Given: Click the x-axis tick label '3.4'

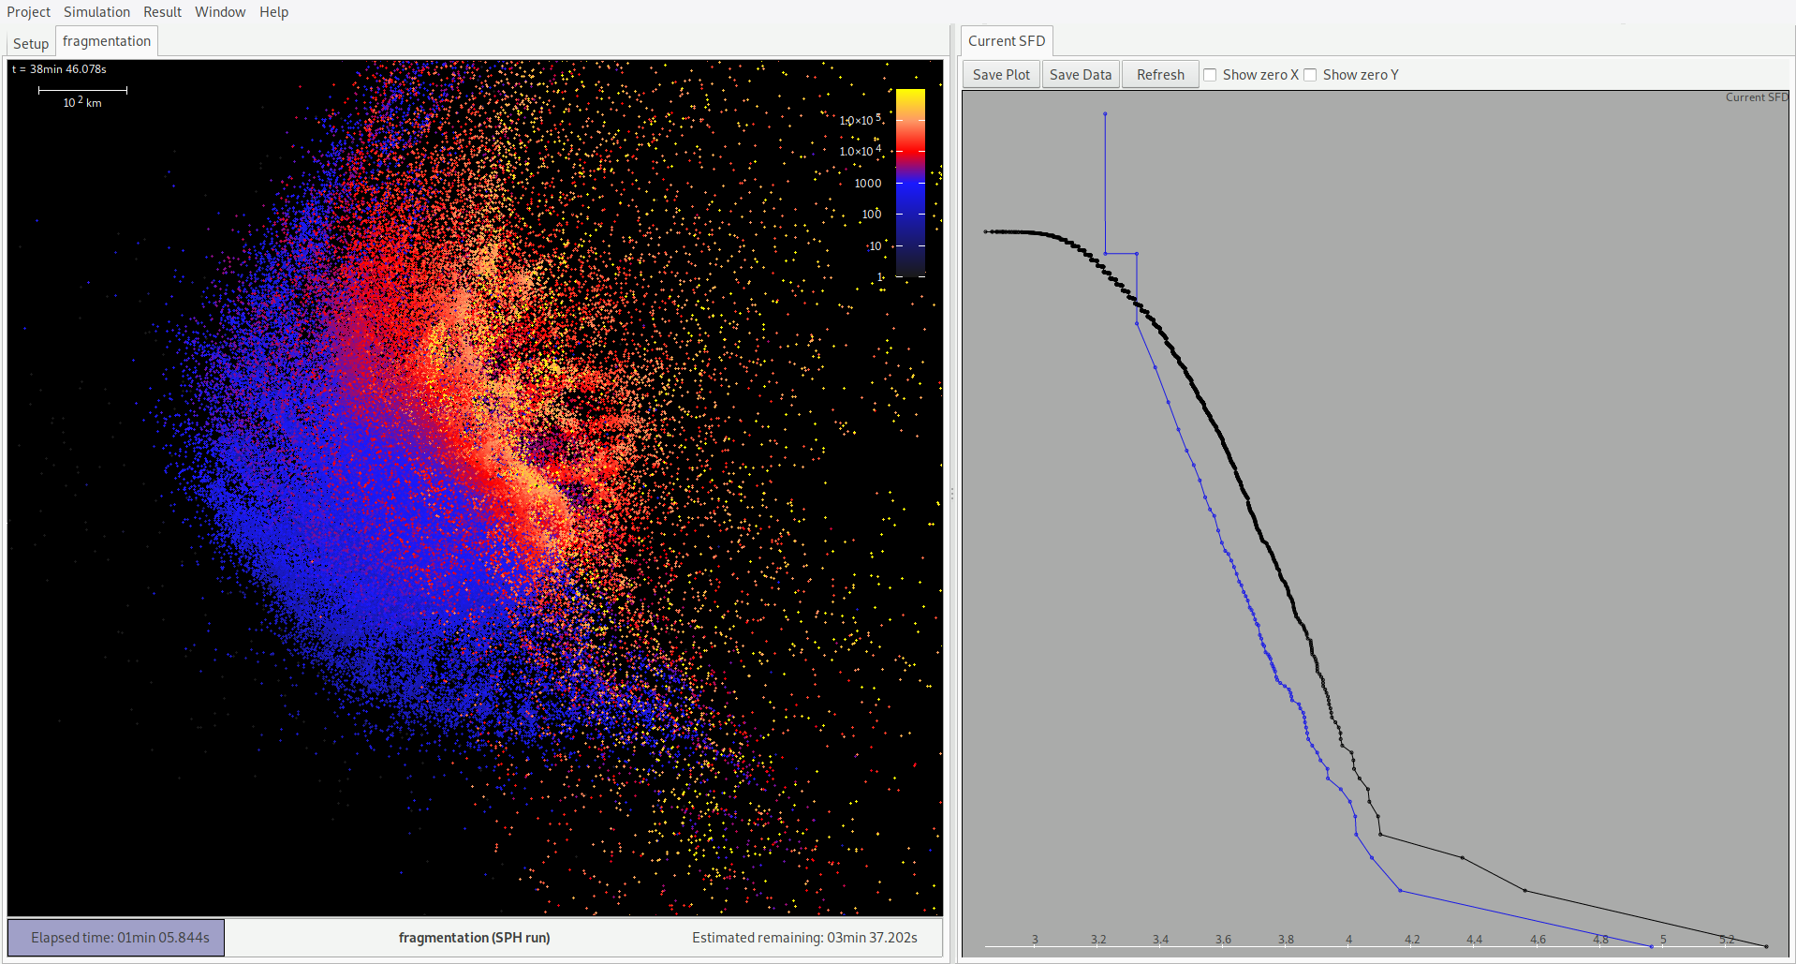Looking at the screenshot, I should pos(1160,939).
